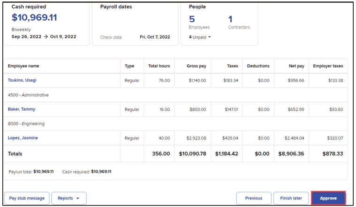Screen dimensions: 356x207
Task: Expand the 4 Unpaid dropdown arrow
Action: 210,37
